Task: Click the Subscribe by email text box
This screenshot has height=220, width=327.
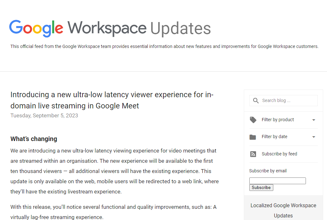Action: [x=277, y=181]
